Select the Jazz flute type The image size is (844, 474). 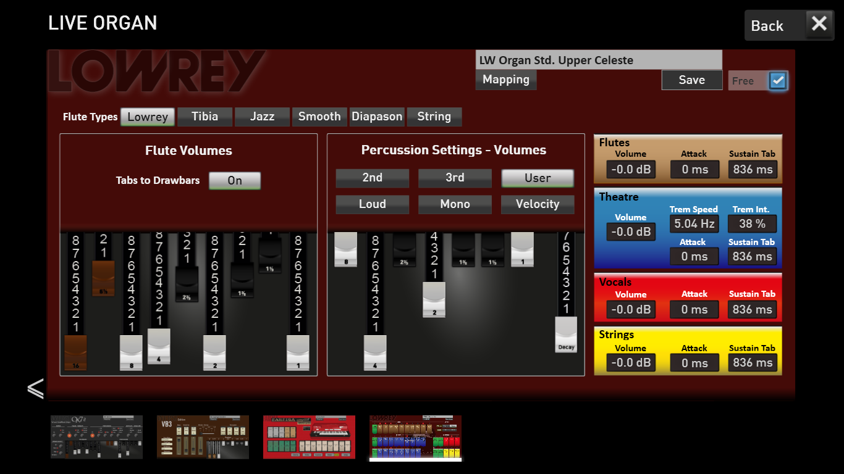(263, 117)
